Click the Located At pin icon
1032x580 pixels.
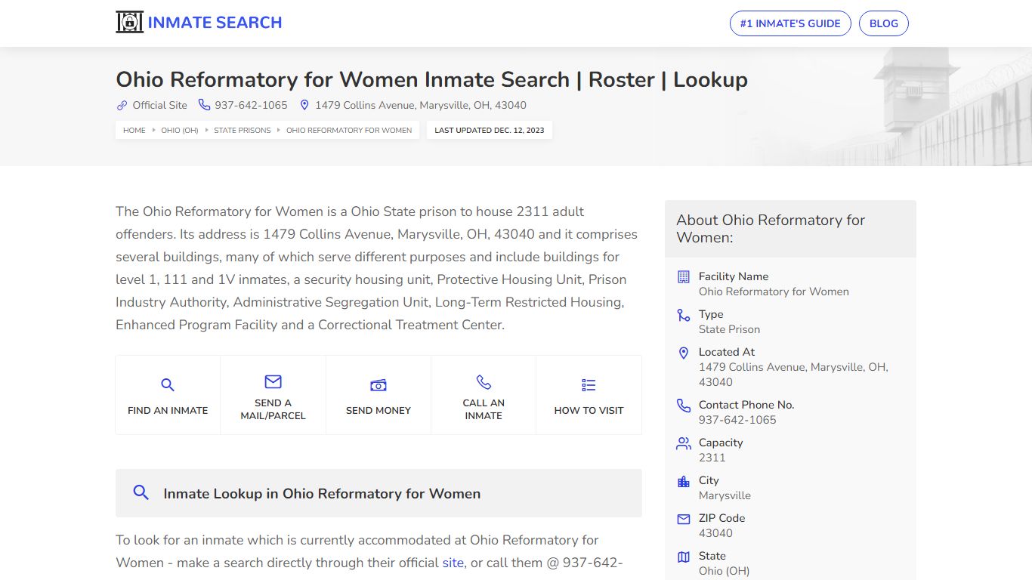[x=684, y=353]
